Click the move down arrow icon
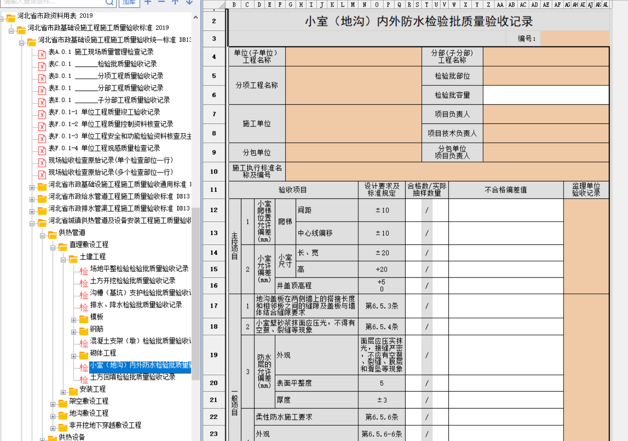The image size is (628, 441). coord(189,3)
